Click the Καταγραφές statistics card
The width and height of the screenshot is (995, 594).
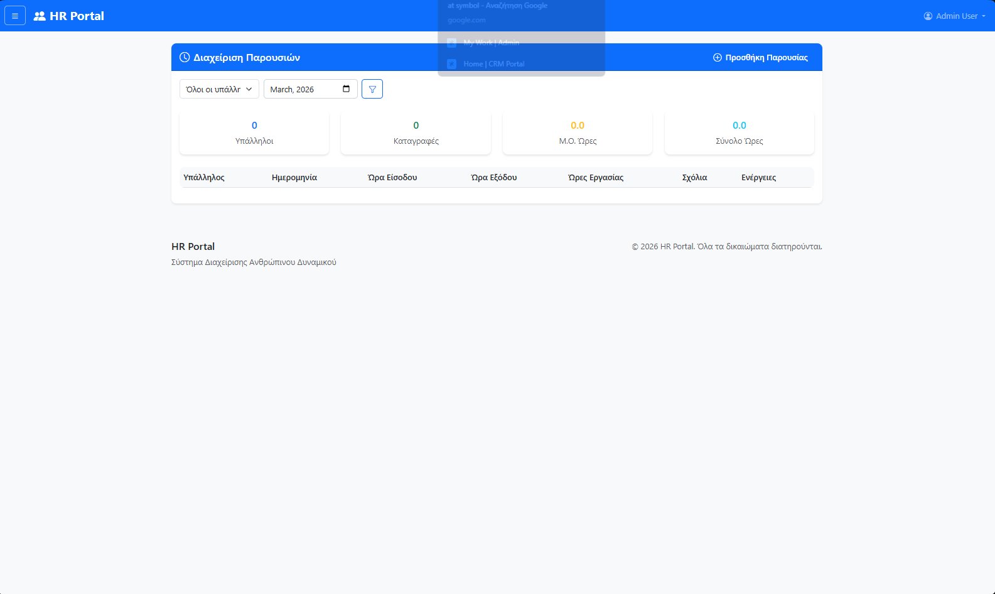(x=416, y=133)
